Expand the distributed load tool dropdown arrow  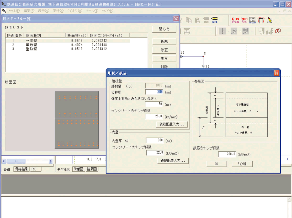251,31
